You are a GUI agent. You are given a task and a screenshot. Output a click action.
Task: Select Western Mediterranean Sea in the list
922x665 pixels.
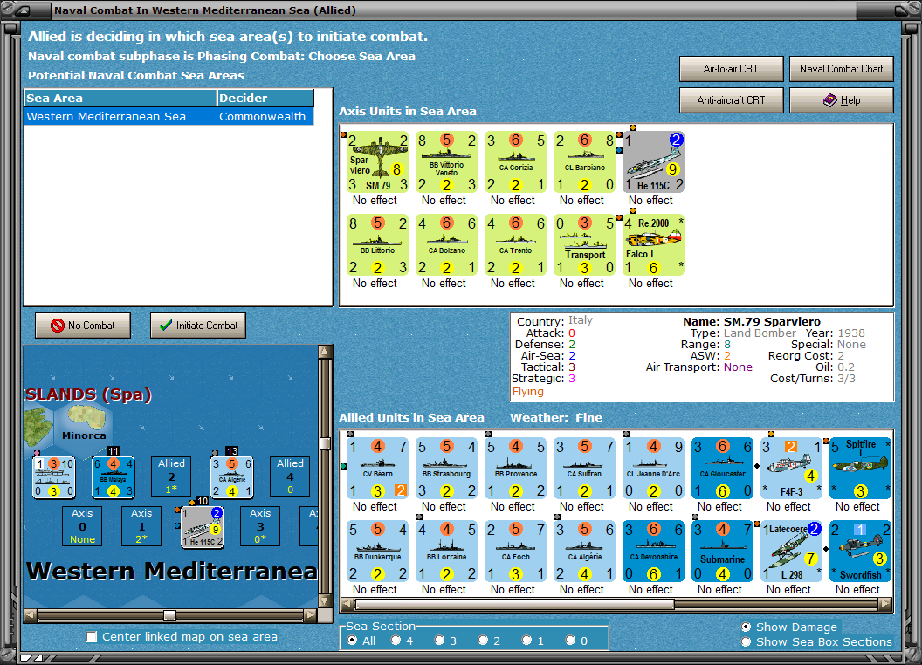pyautogui.click(x=122, y=116)
